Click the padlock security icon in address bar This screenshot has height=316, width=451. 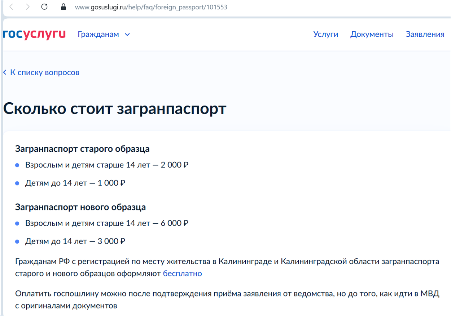click(x=63, y=7)
